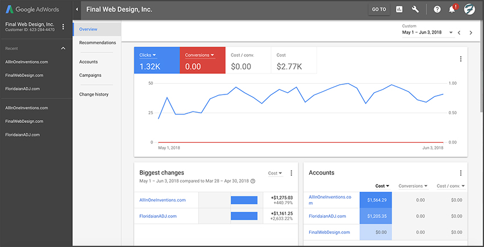This screenshot has width=484, height=247.
Task: Click the blue bar for FloridaianADJ.com change
Action: tap(244, 216)
